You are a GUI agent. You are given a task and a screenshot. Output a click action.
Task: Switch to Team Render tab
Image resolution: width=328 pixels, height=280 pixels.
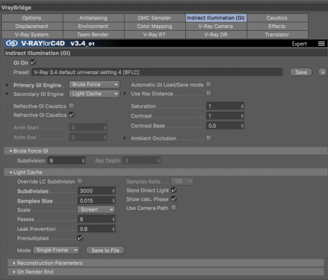93,34
